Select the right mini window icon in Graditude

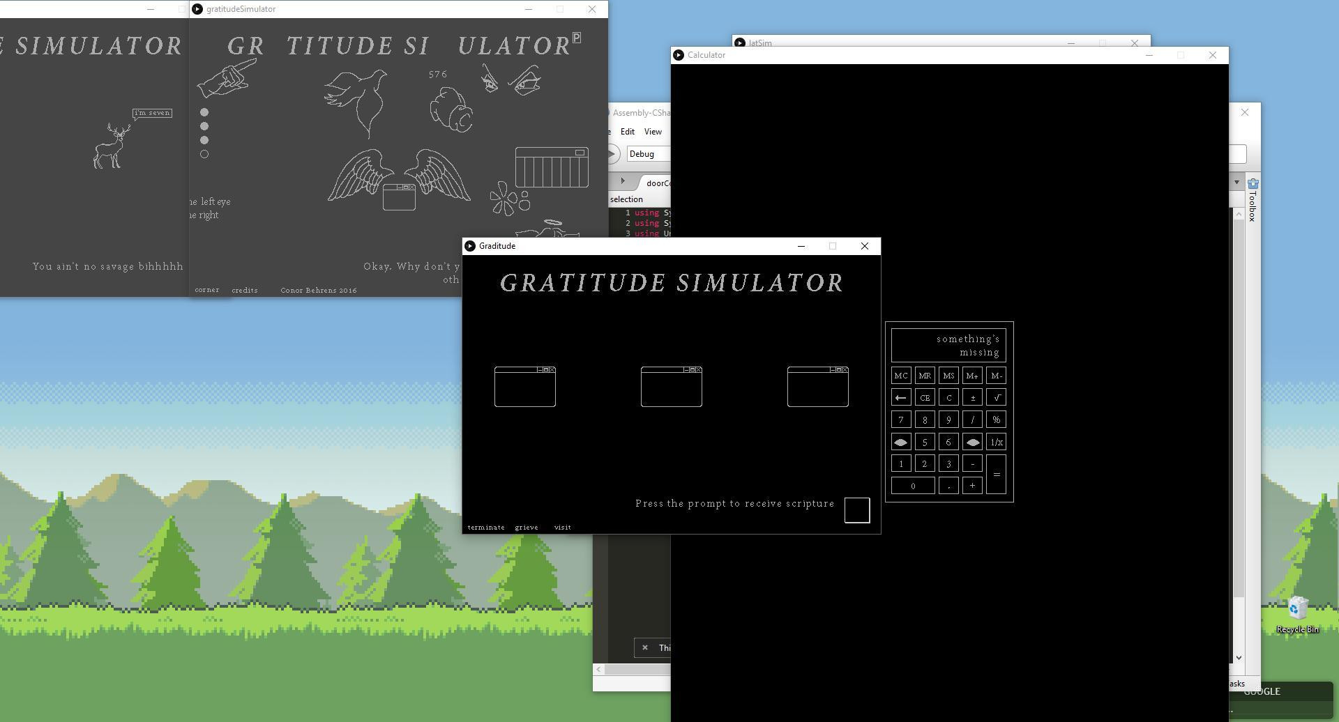[818, 386]
